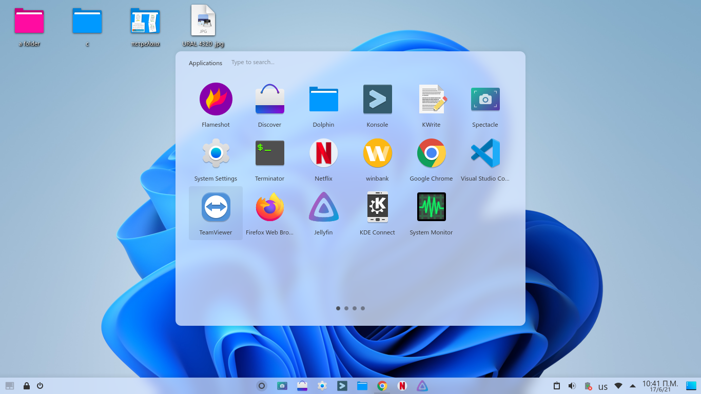Viewport: 701px width, 394px height.
Task: Lock the screen via panel padlock
Action: click(x=27, y=386)
